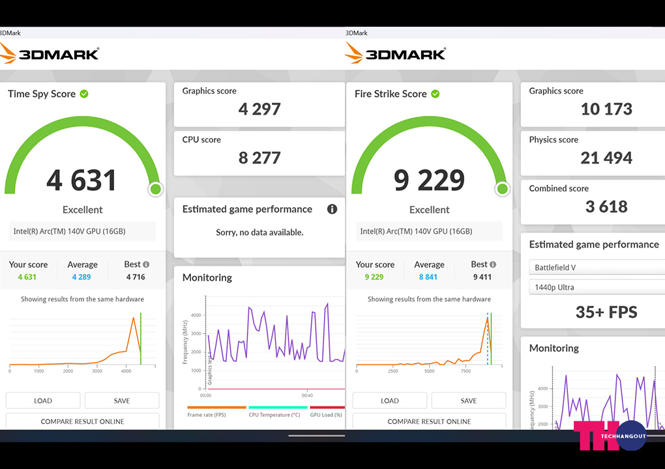This screenshot has height=469, width=665.
Task: Click the Fire Strike score distribution chart
Action: 429,343
